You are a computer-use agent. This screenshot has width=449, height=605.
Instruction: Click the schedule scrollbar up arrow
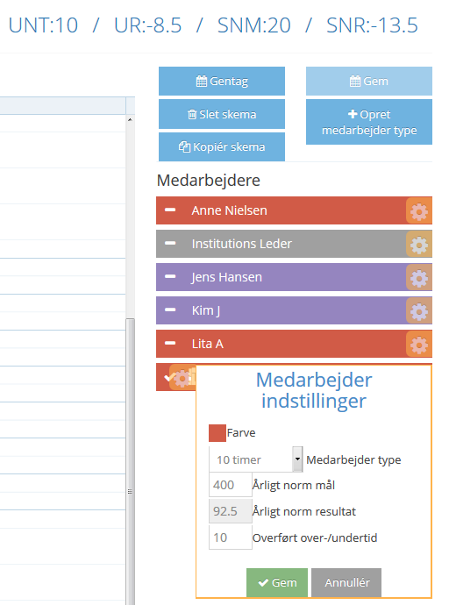[x=130, y=119]
